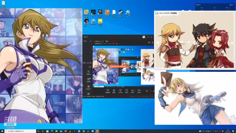Mute the speaker in the streaming toolbar
The height and width of the screenshot is (133, 236).
(x=139, y=91)
